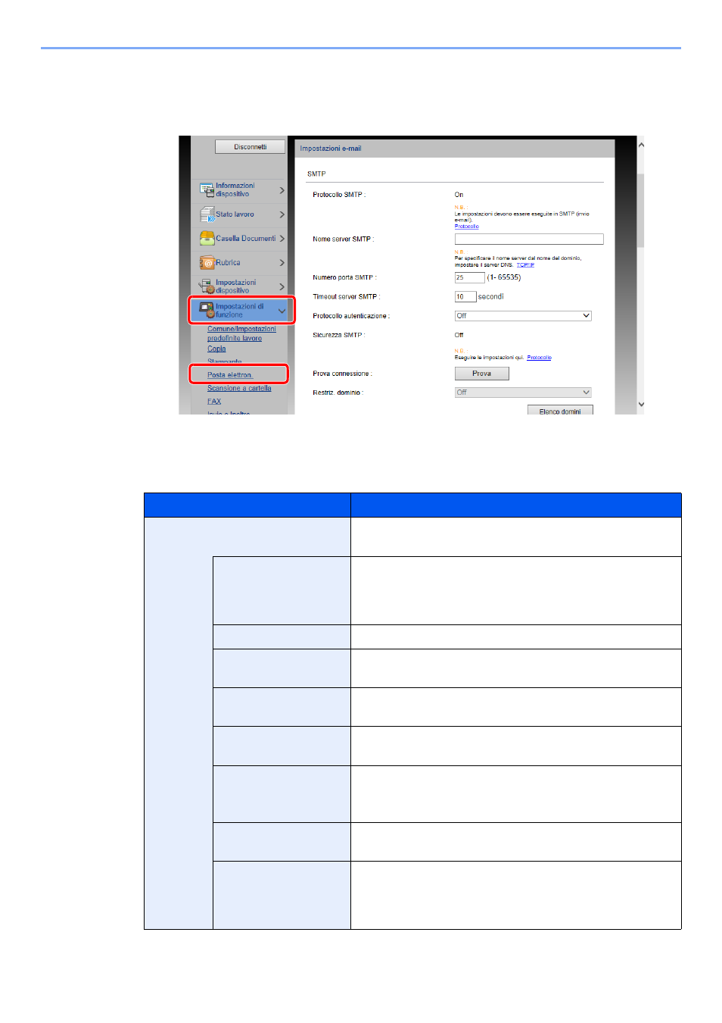Follow the Protocollo link under Protocollo SMTP note

[x=466, y=226]
